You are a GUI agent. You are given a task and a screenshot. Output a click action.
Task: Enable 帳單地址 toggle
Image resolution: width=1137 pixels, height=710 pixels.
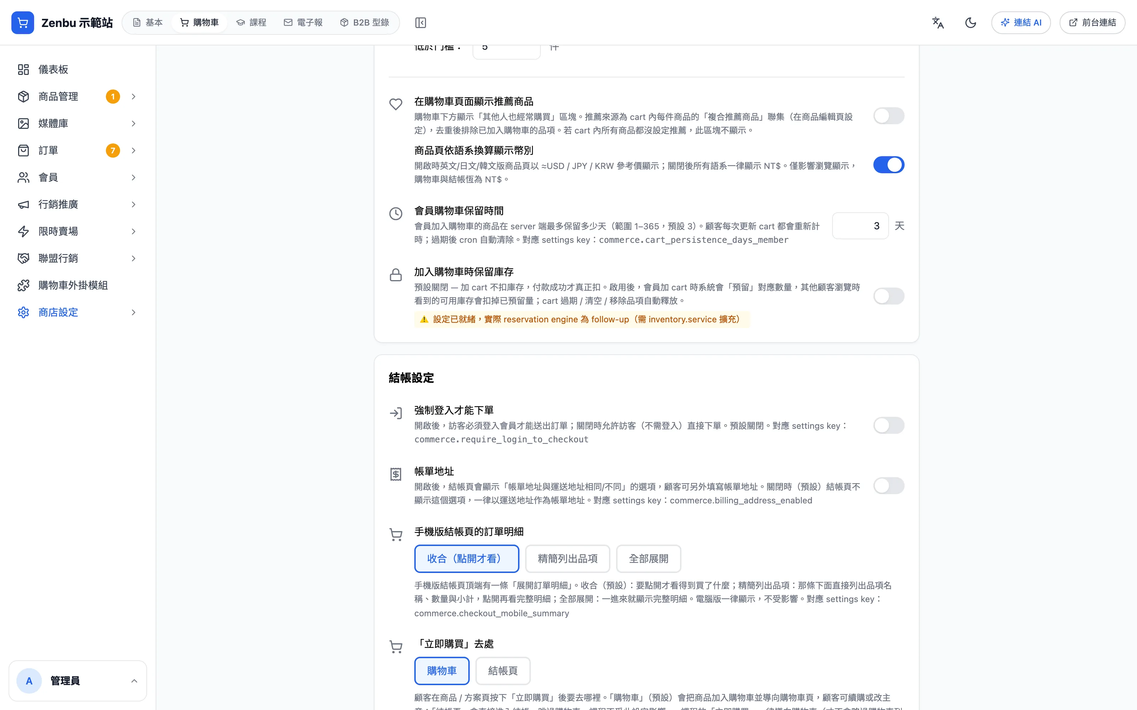coord(888,486)
